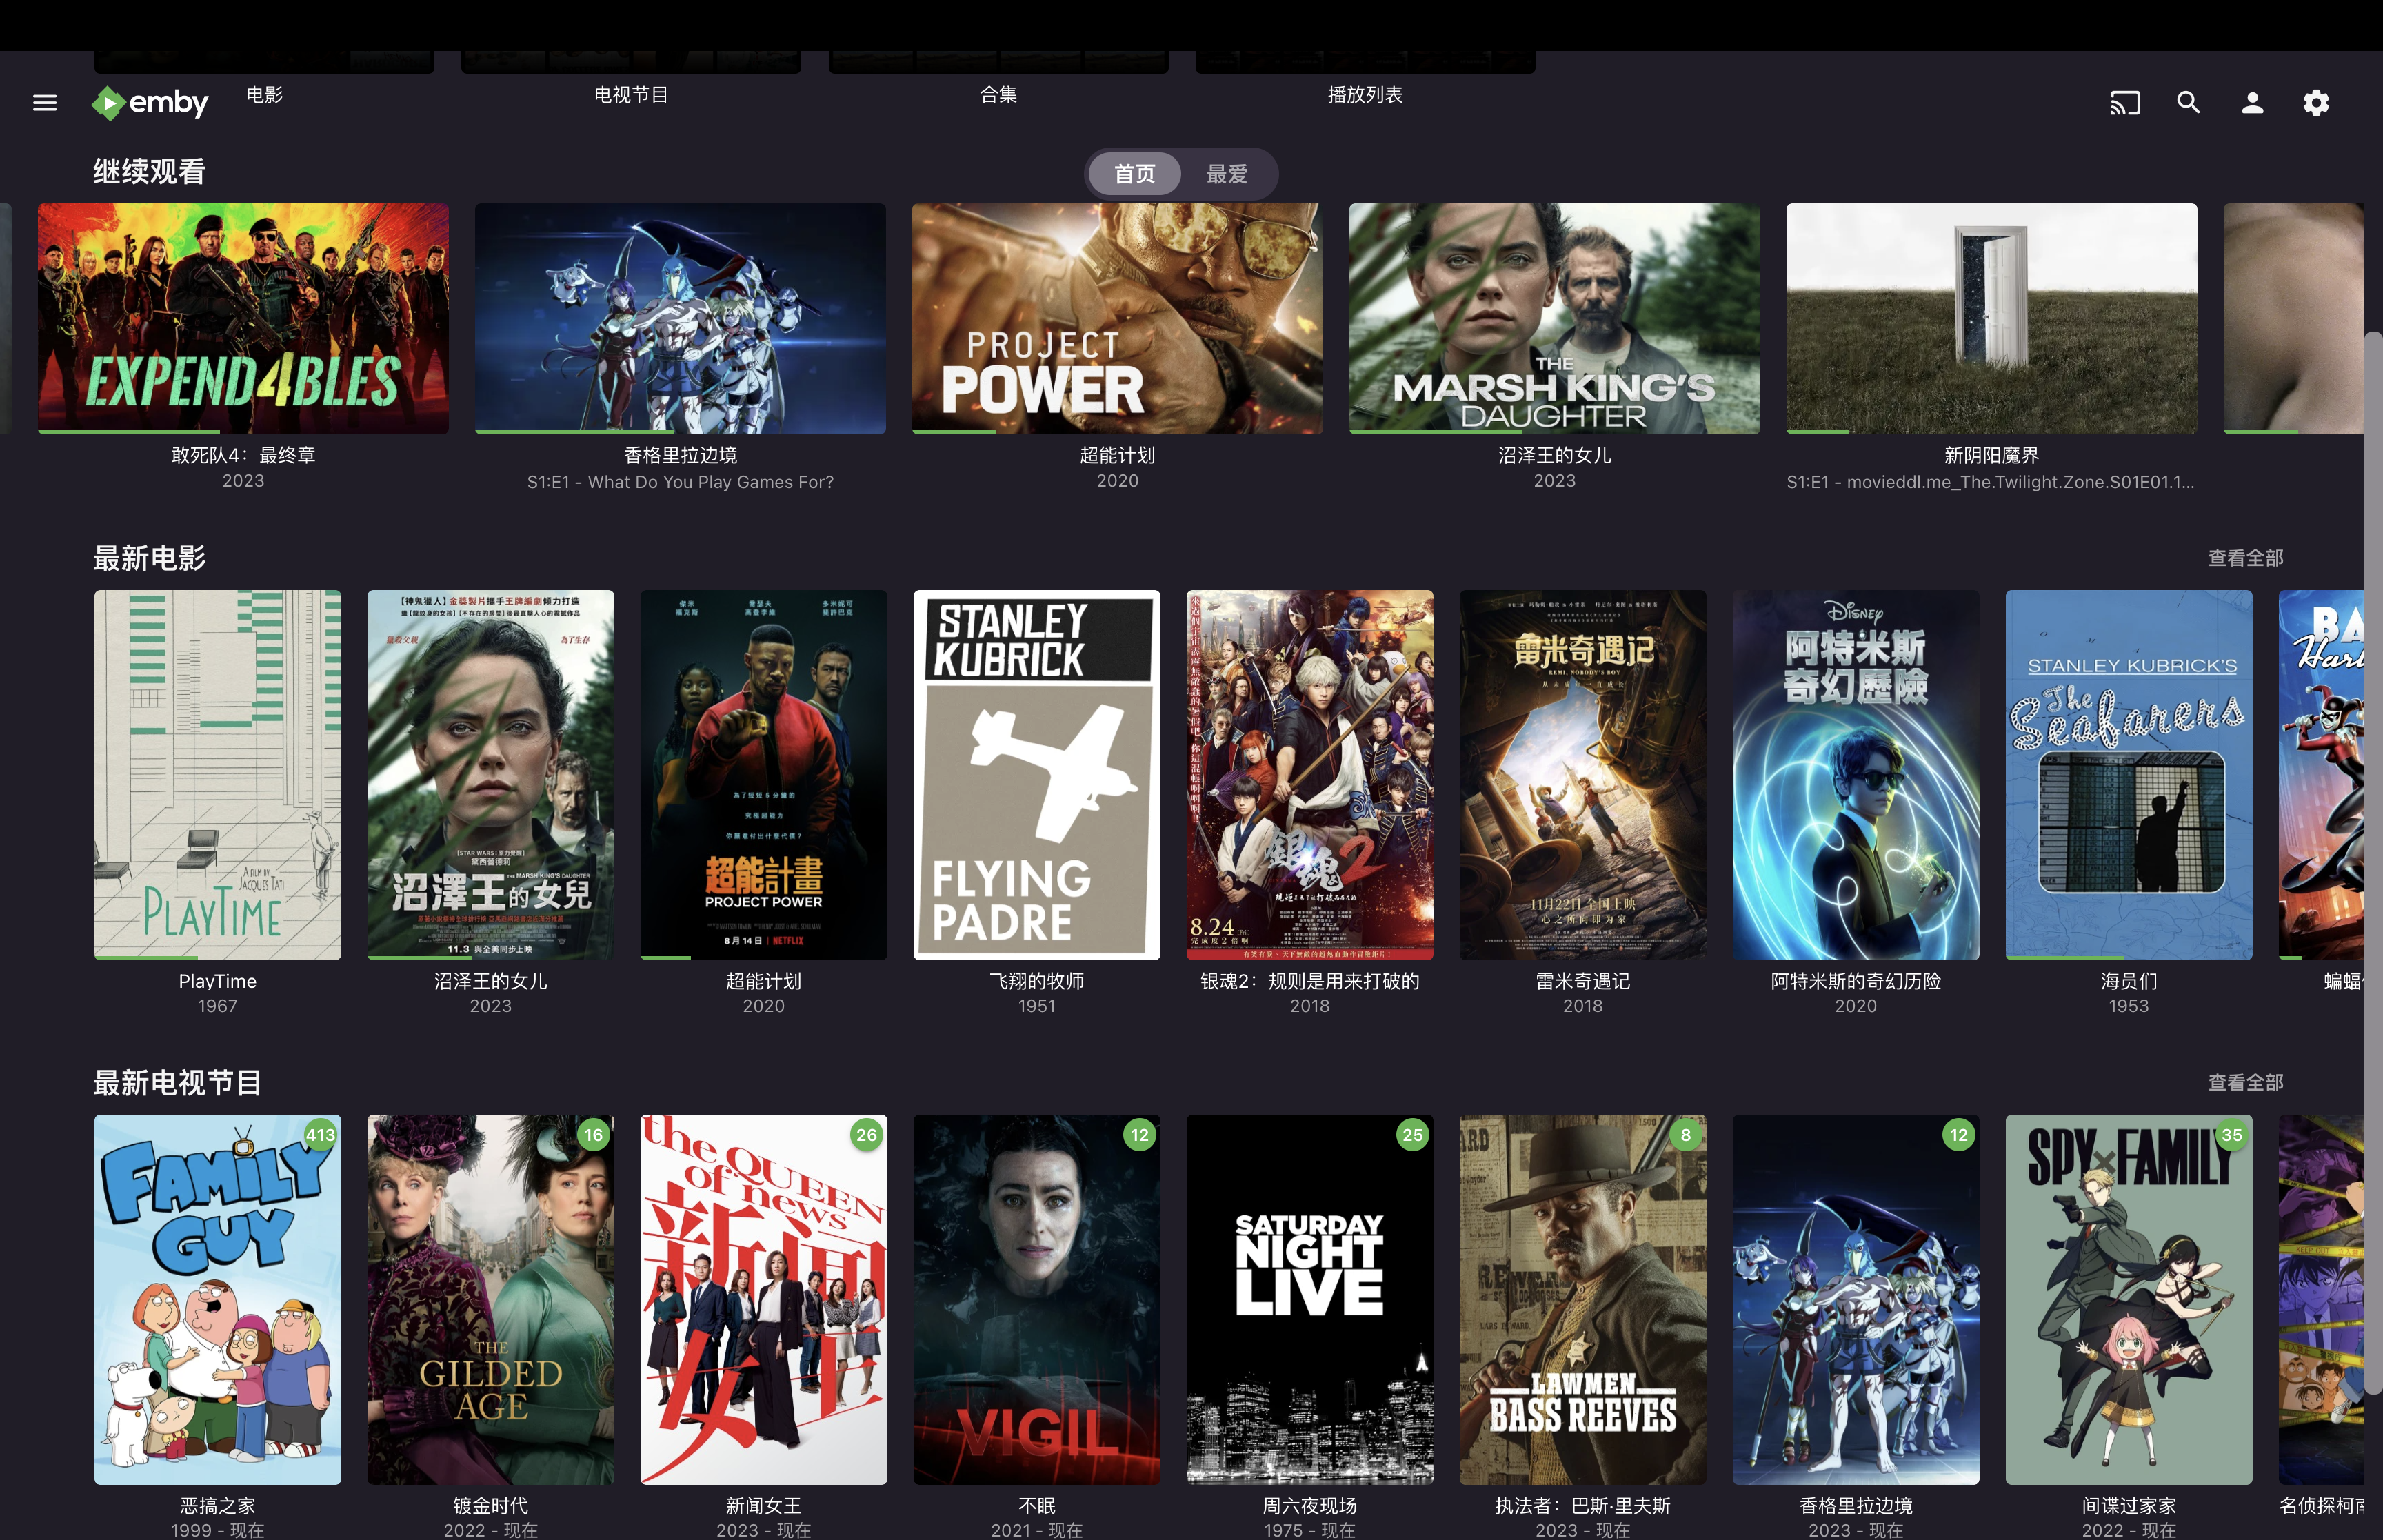
Task: Click the 12 unplayed badge on Vigil
Action: coord(1140,1135)
